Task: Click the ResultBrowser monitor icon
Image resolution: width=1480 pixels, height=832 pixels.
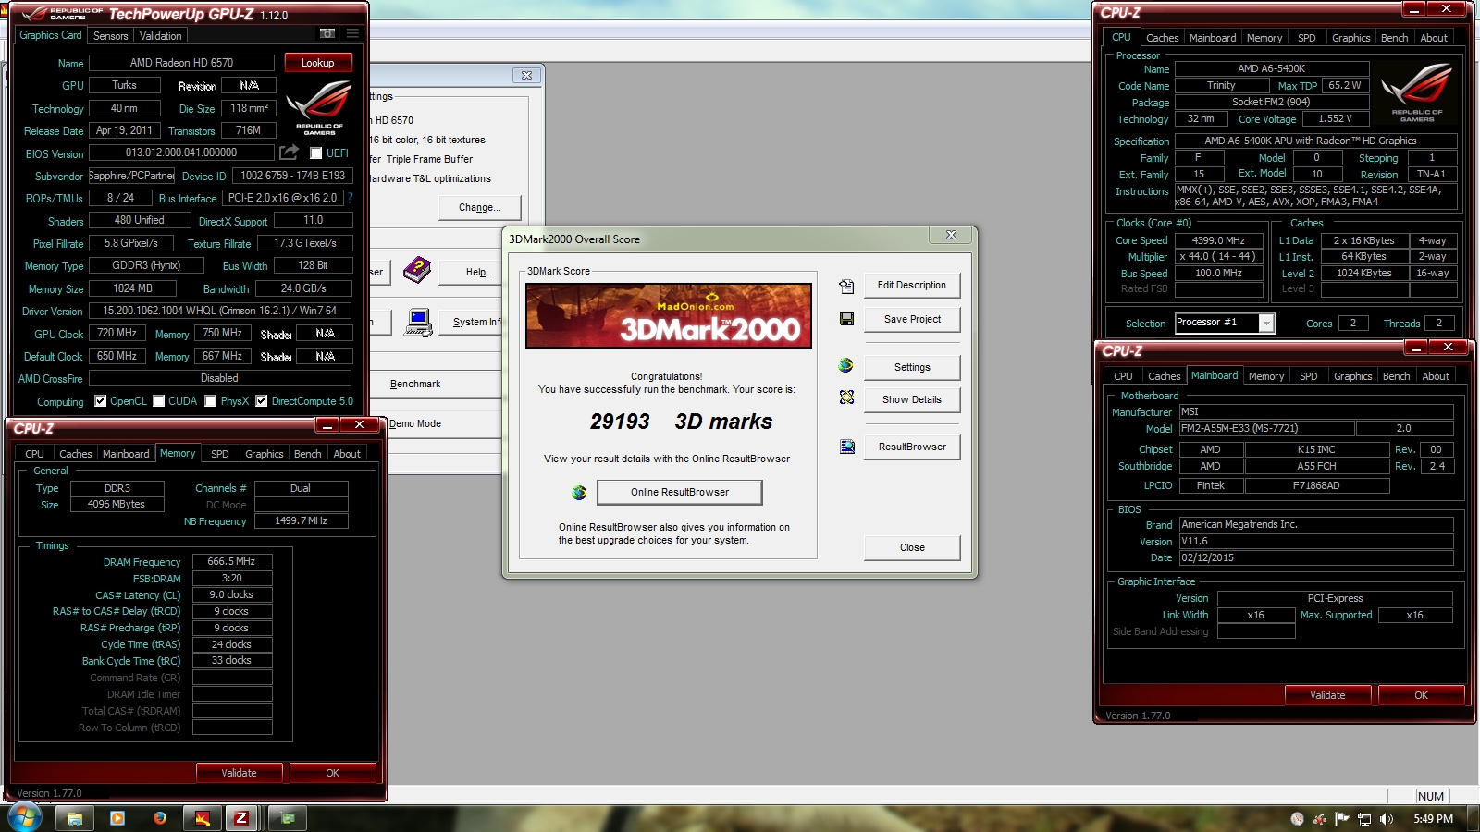Action: (846, 447)
